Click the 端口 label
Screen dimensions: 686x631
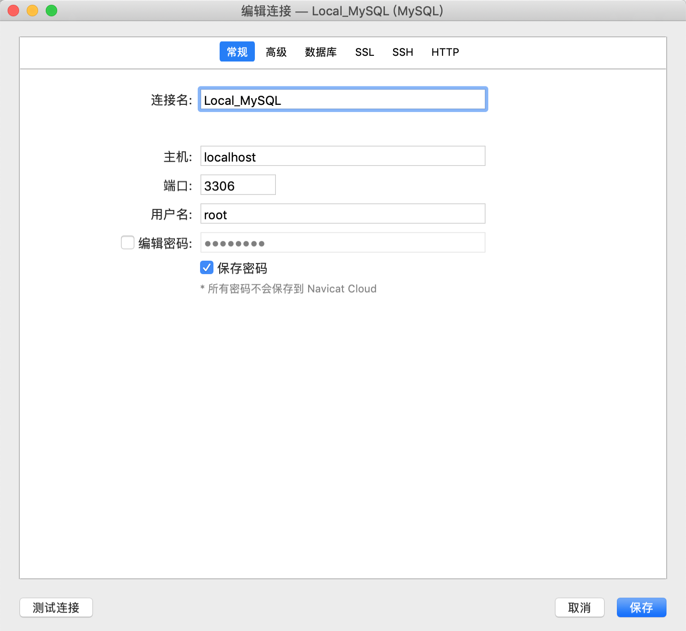pos(178,186)
